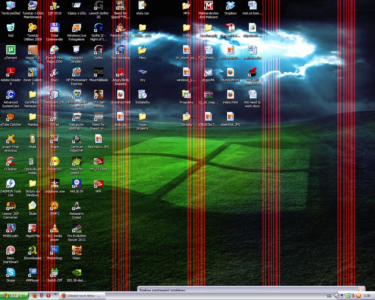This screenshot has width=375, height=300.
Task: Click the avast! orange tray icon
Action: [x=358, y=296]
